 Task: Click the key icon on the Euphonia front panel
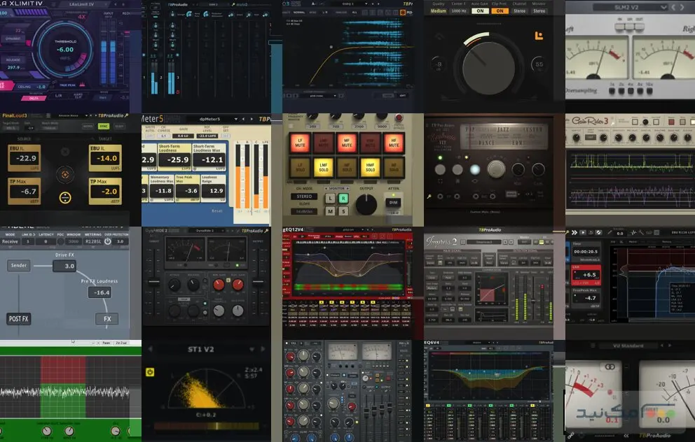click(x=428, y=195)
